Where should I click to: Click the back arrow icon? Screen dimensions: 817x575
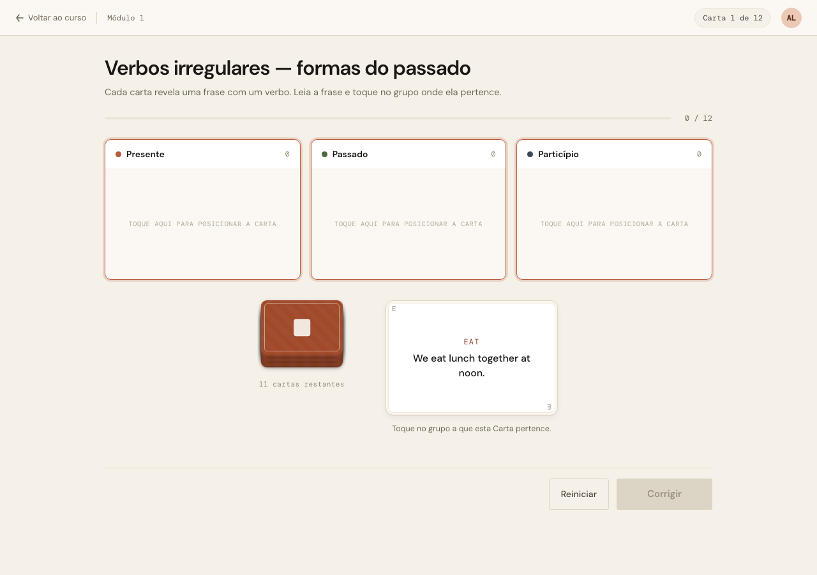point(20,18)
